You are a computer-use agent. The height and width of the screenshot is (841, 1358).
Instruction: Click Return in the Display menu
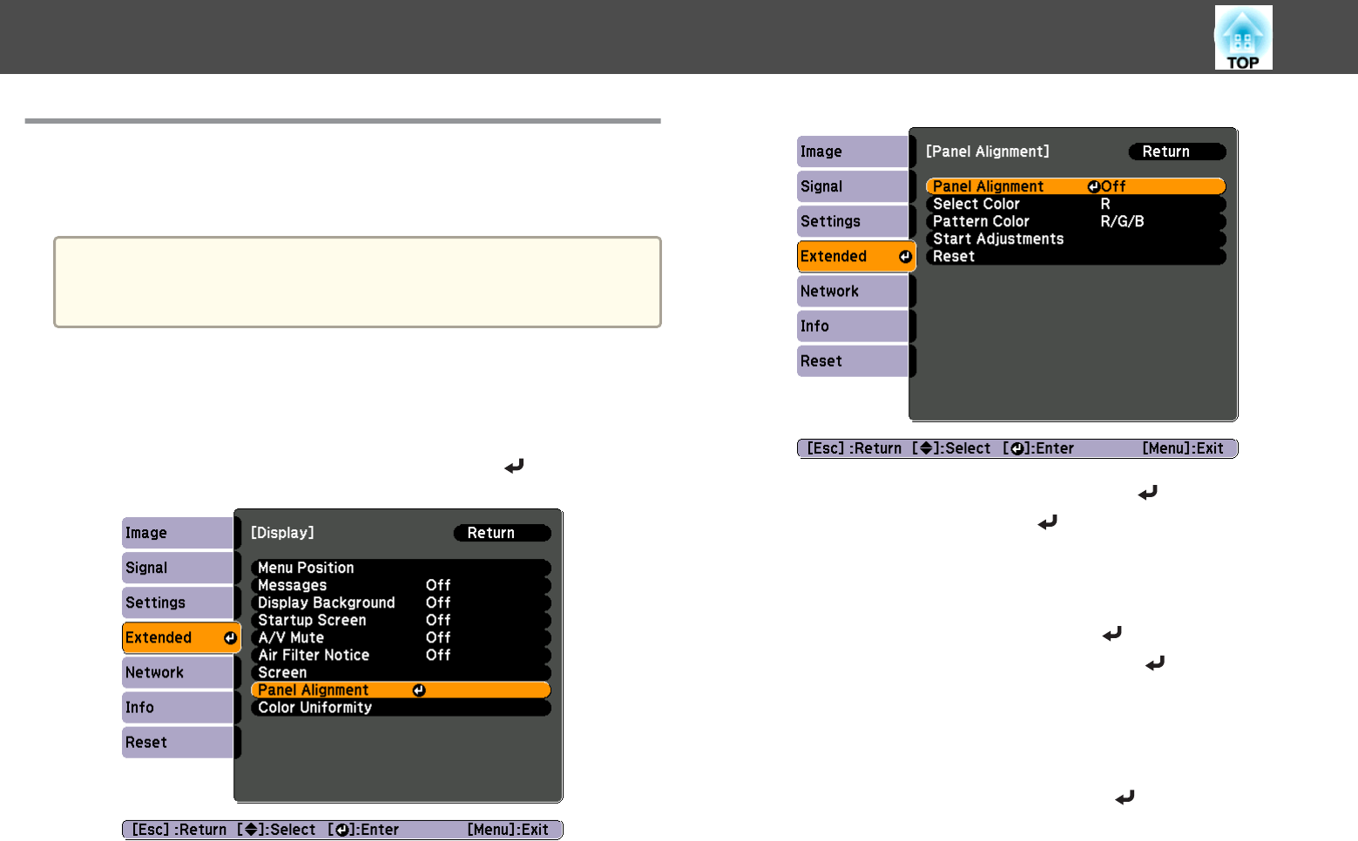click(x=503, y=533)
